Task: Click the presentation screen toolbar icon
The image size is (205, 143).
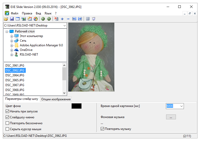Action: click(x=93, y=19)
